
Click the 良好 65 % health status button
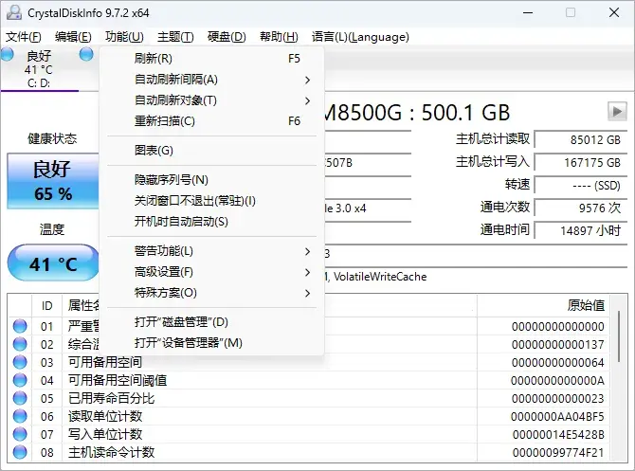[53, 181]
